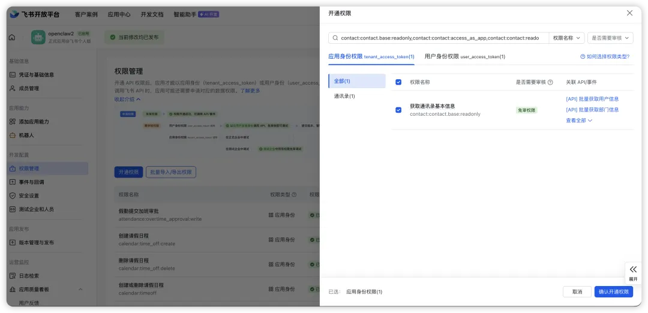Open 凭证与基础信息 sidebar icon
Image resolution: width=648 pixels, height=313 pixels.
[x=13, y=75]
